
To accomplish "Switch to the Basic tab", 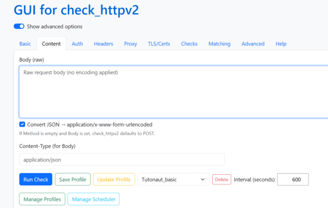I will coord(25,44).
